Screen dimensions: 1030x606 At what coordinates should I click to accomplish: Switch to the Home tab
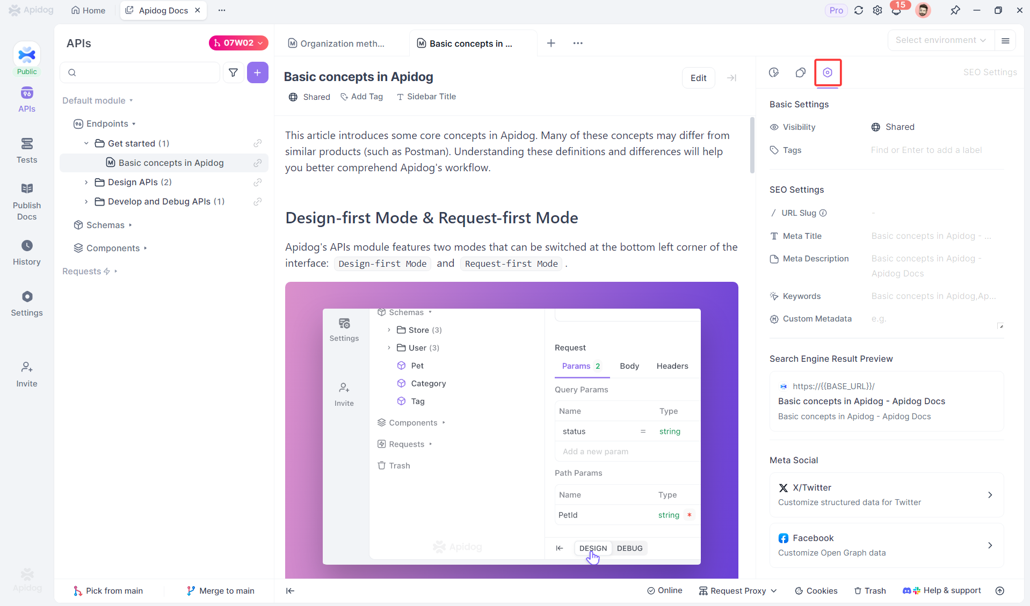[x=89, y=10]
